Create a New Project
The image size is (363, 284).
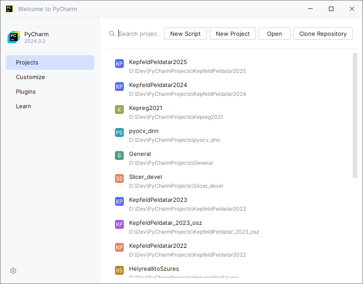pos(233,34)
